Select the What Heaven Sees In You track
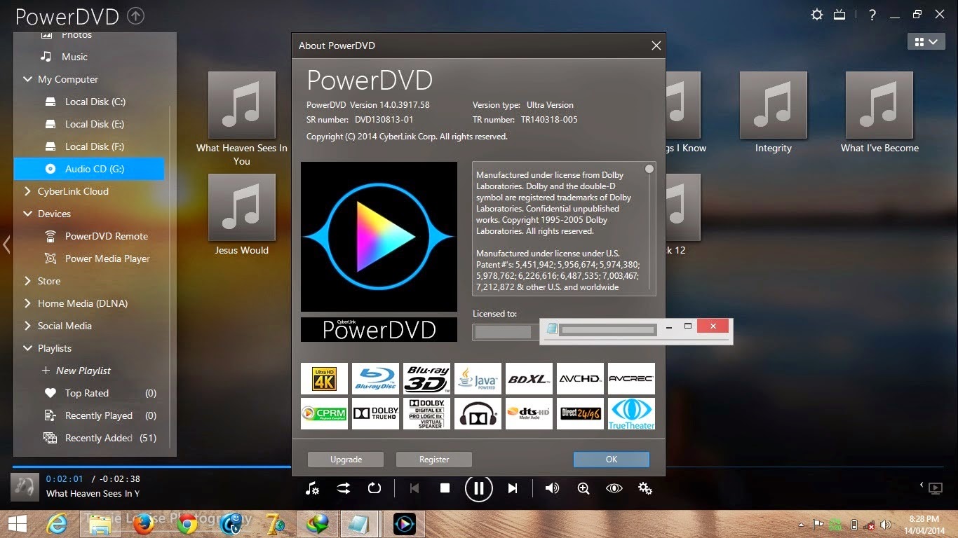958x538 pixels. (x=242, y=105)
